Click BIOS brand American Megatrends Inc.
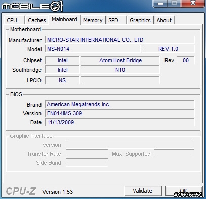This screenshot has height=199, width=206. [119, 104]
